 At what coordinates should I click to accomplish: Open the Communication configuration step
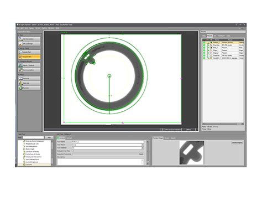click(29, 70)
